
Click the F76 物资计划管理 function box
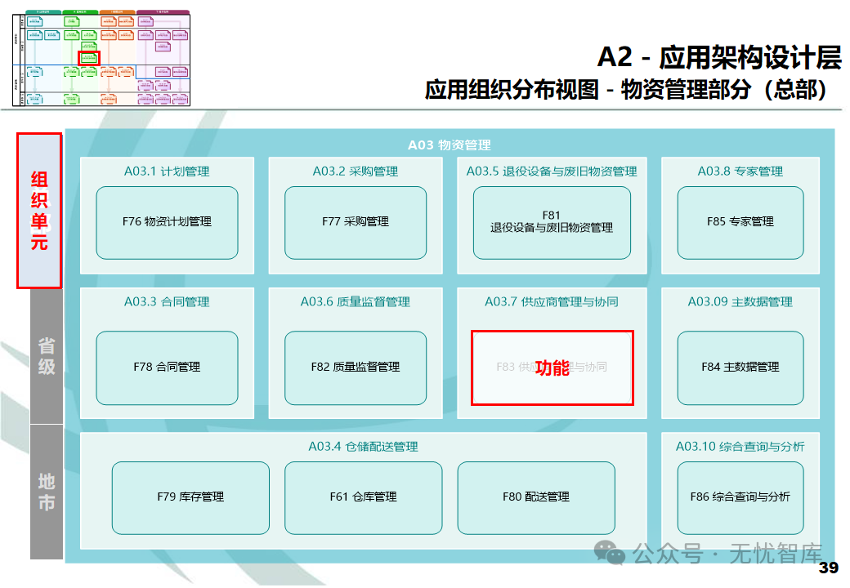click(x=167, y=222)
